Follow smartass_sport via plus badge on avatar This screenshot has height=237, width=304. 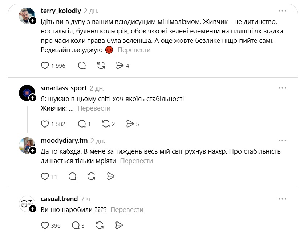coord(33,98)
